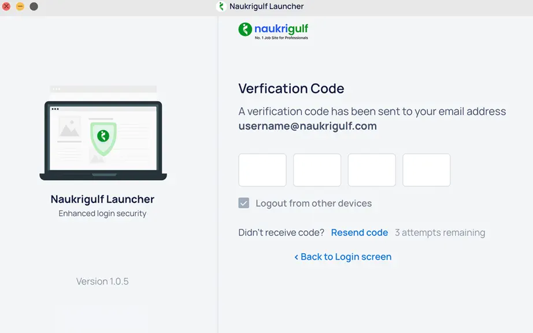Click the Resend code link

pos(360,232)
